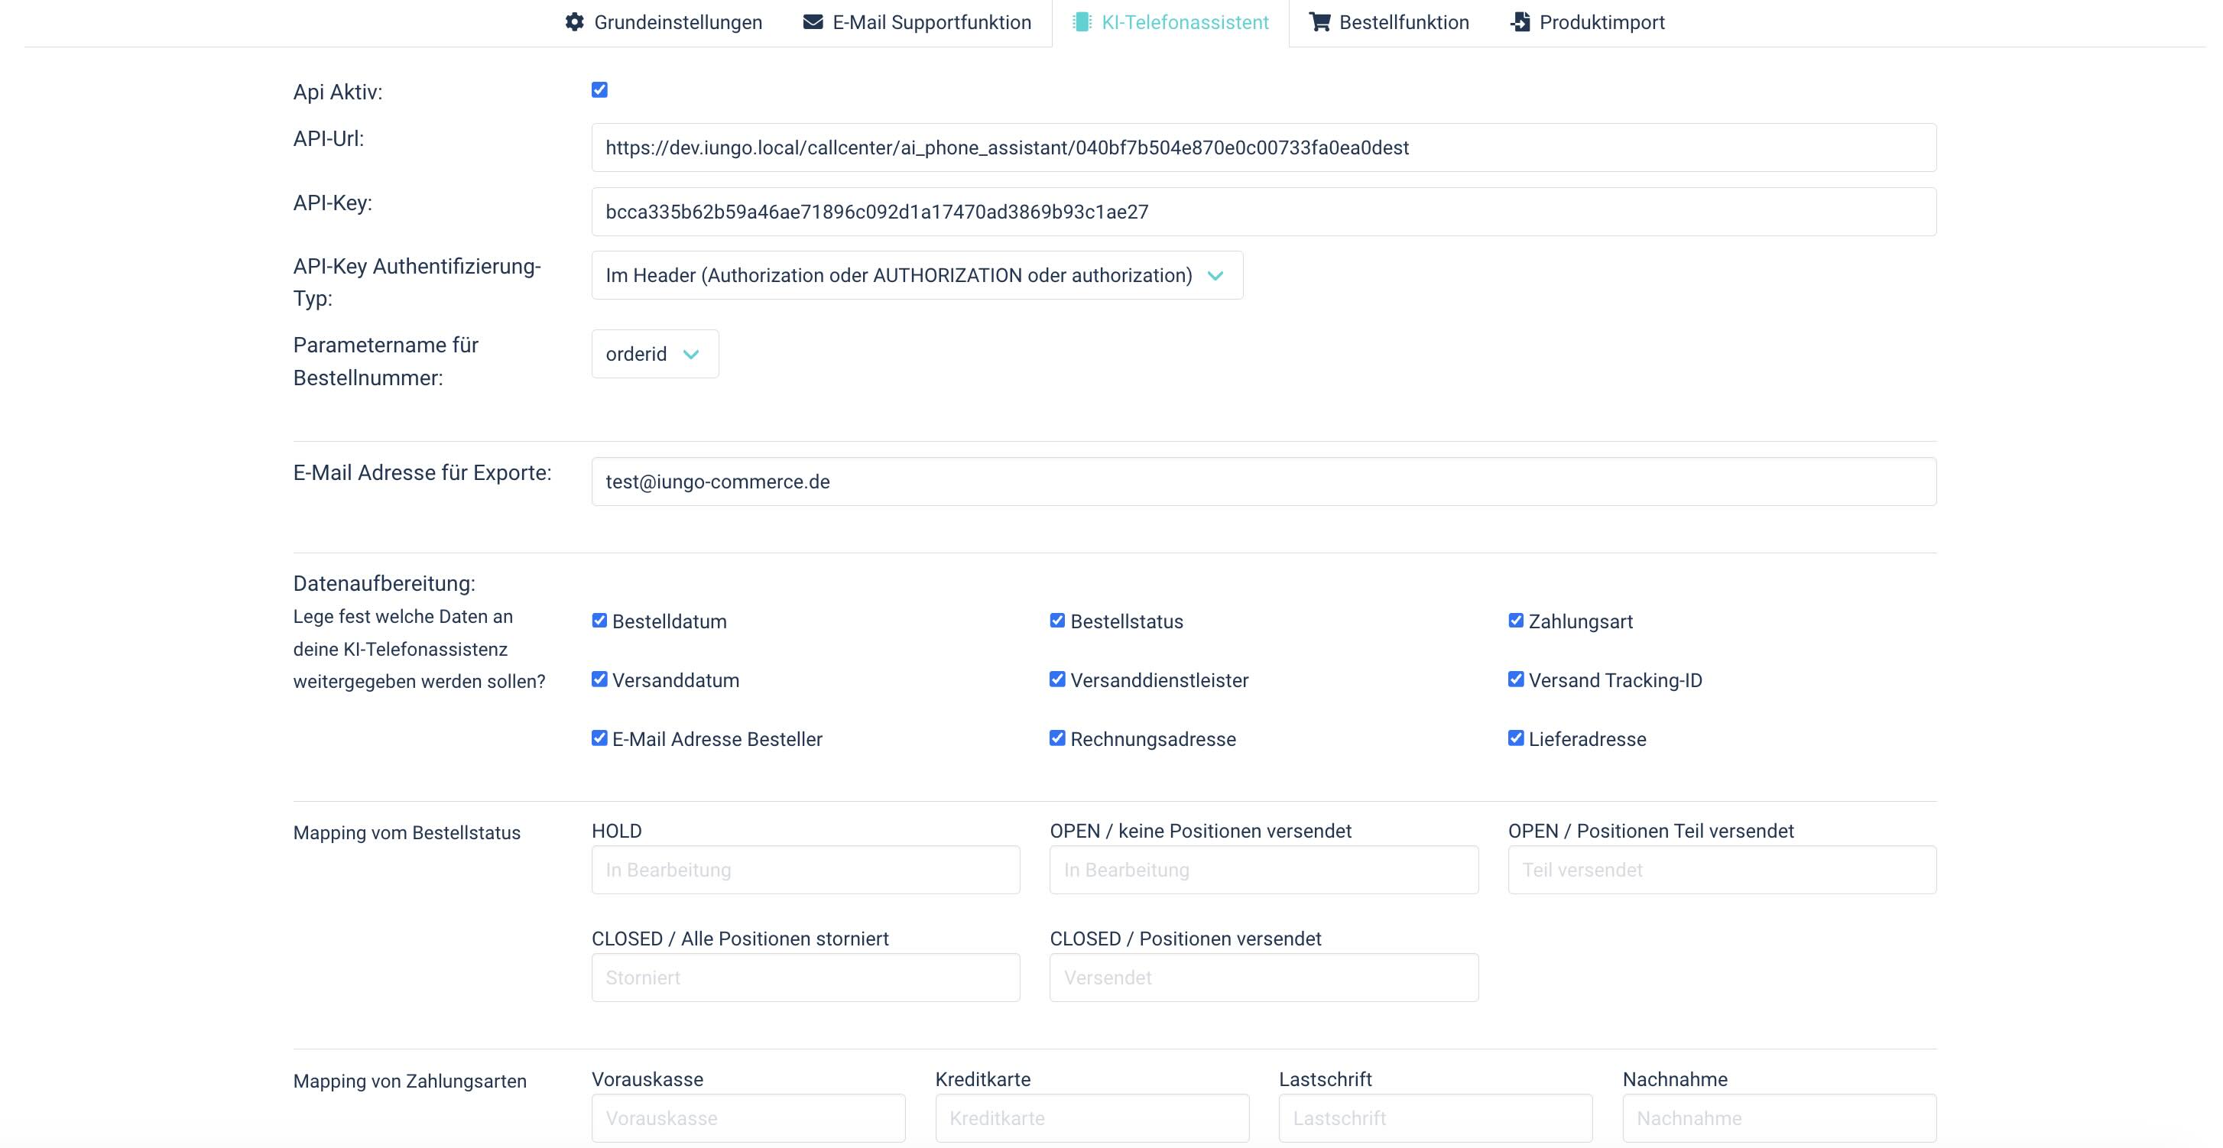
Task: Open the API-Key Authentifizierung-Typ dropdown
Action: (x=917, y=276)
